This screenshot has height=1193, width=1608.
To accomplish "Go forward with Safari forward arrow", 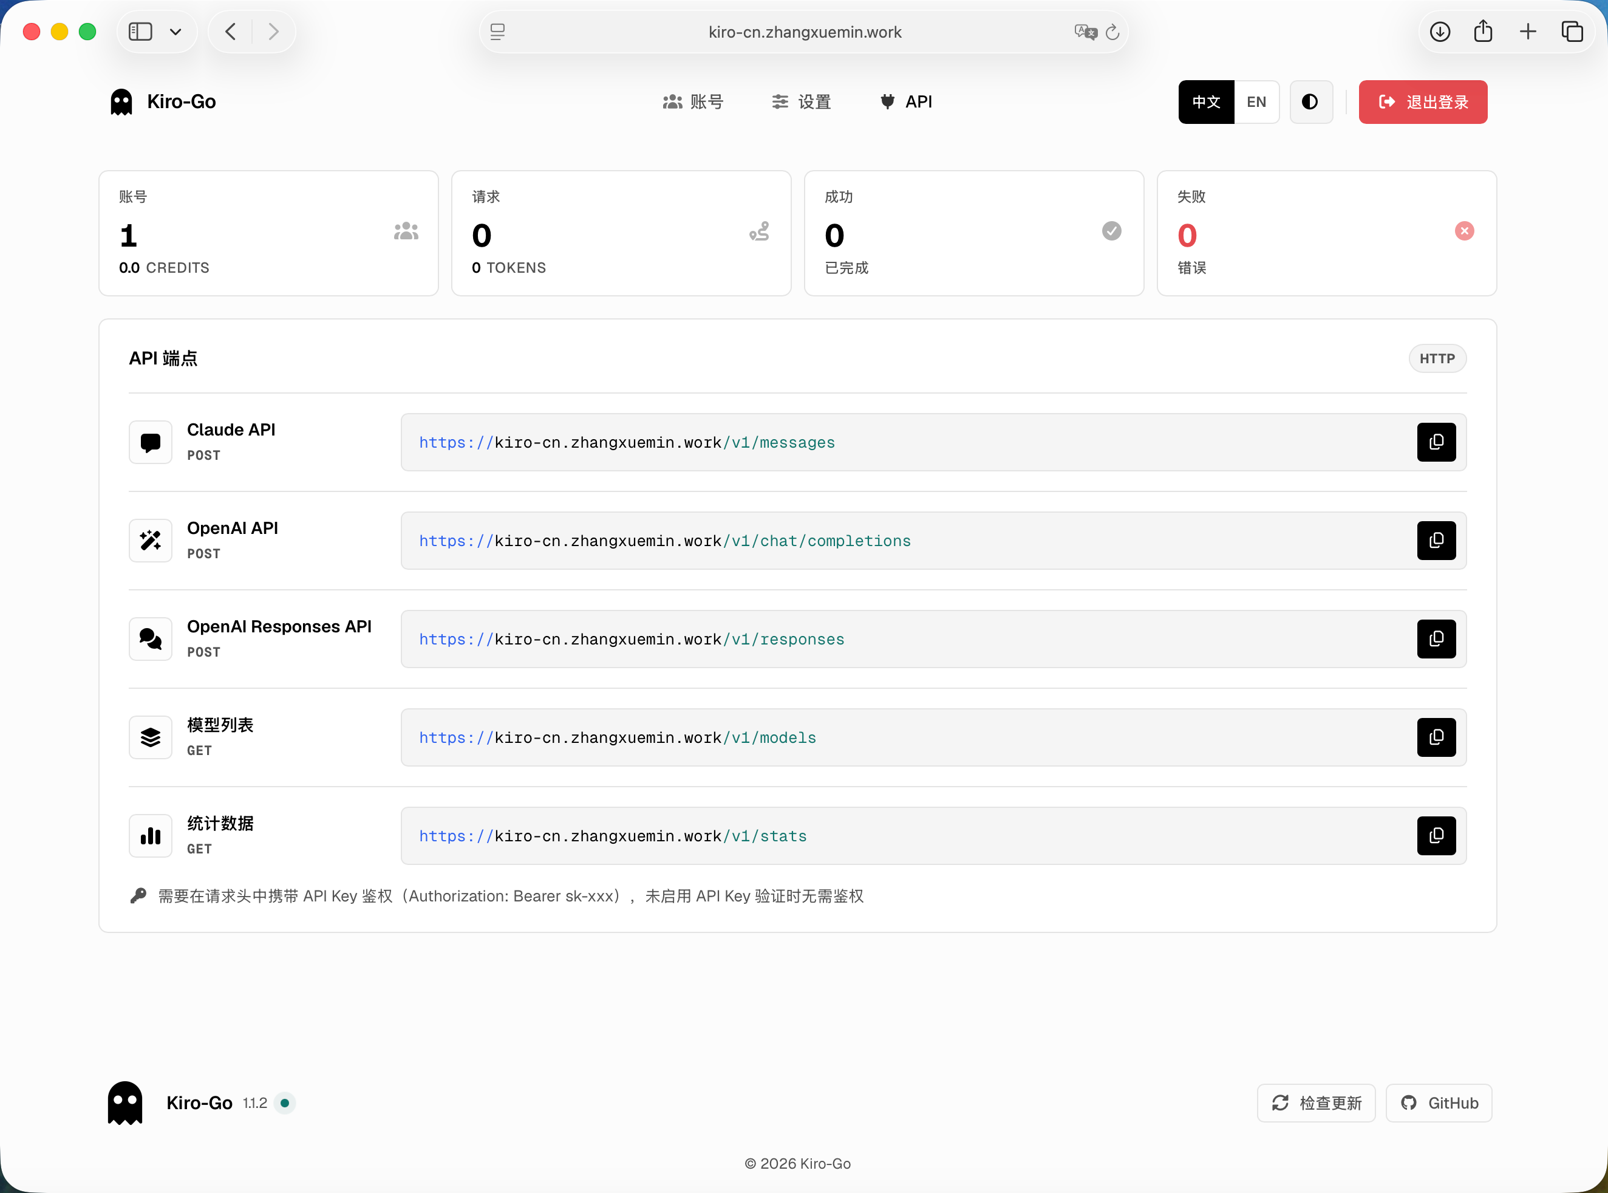I will (273, 32).
